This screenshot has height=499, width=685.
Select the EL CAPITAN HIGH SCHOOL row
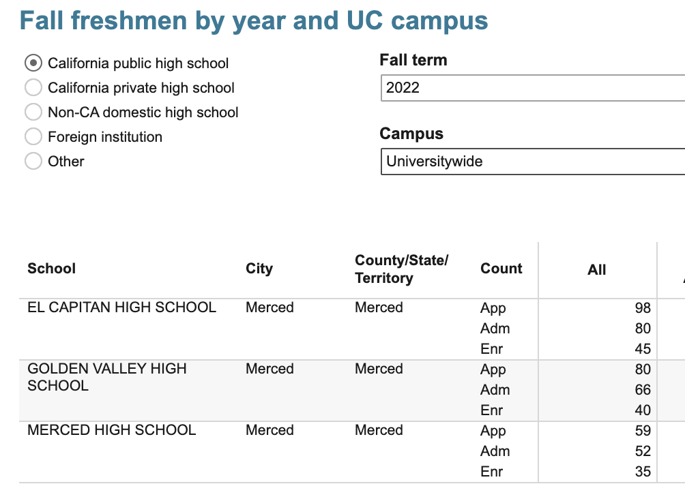pos(121,307)
